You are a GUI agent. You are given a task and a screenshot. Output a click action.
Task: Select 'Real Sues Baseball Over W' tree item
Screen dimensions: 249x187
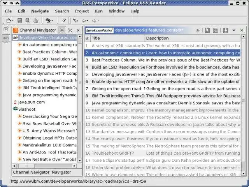tap(49, 123)
